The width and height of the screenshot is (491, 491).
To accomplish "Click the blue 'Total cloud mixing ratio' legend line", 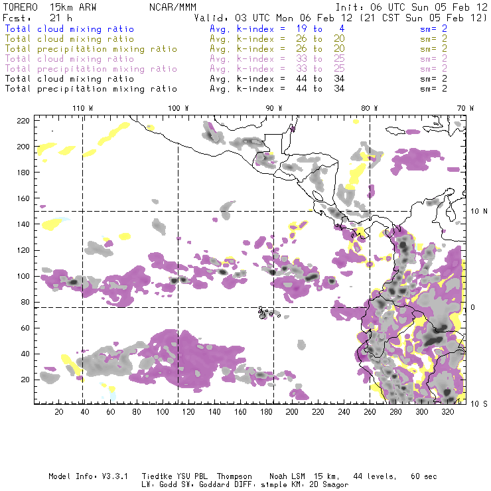I will pyautogui.click(x=70, y=29).
